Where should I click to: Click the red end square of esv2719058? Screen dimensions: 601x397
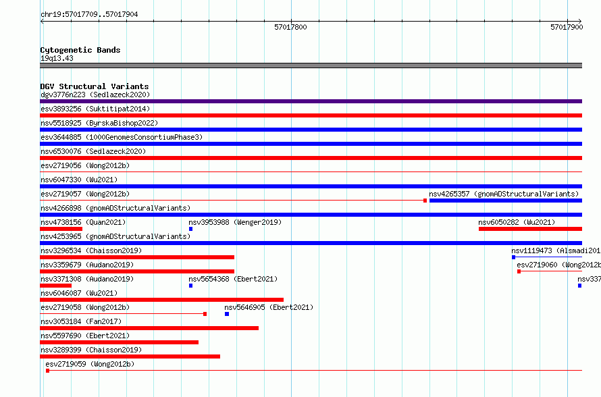205,314
